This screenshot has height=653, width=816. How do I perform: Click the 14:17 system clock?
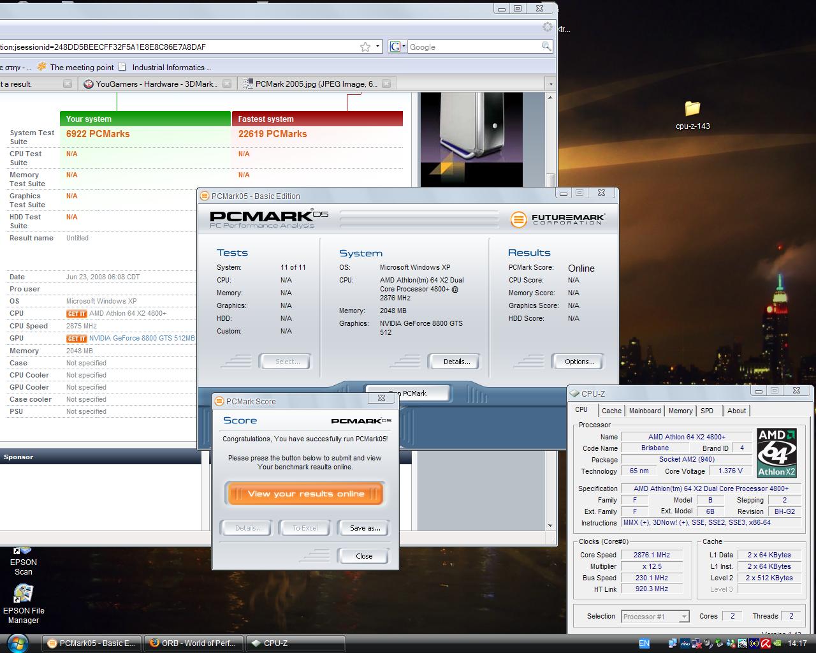pyautogui.click(x=797, y=643)
